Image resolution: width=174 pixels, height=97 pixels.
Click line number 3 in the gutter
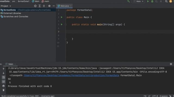(x=58, y=17)
